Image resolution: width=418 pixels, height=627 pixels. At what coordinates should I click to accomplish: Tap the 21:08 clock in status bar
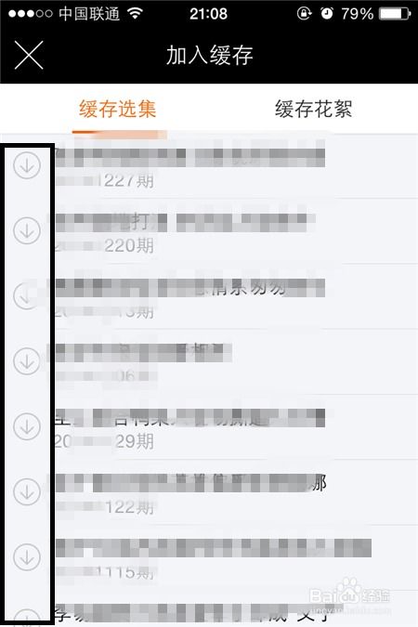coord(208,14)
